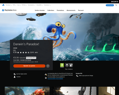The width and height of the screenshot is (119, 95).
Task: Click the Économisez 60 % badge
Action: pos(31,58)
